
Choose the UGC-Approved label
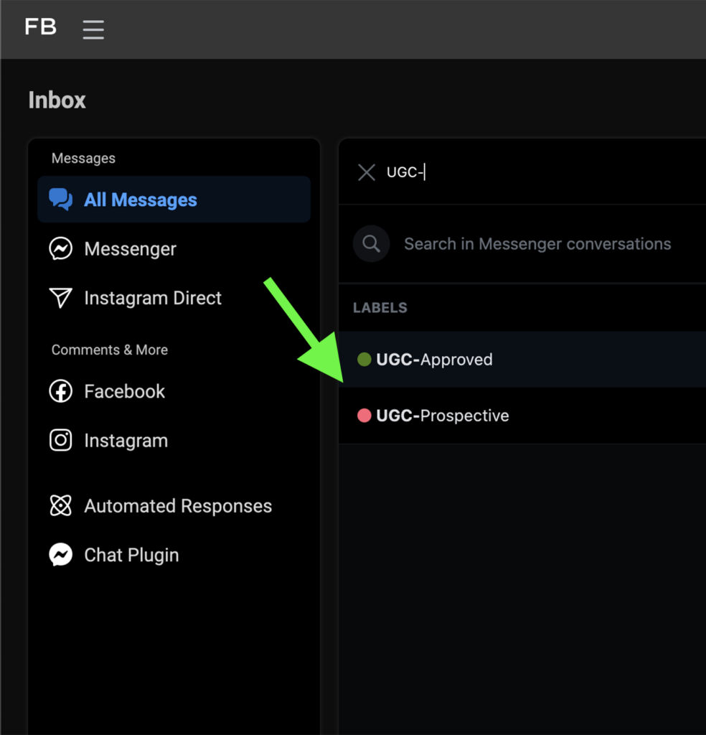tap(434, 360)
